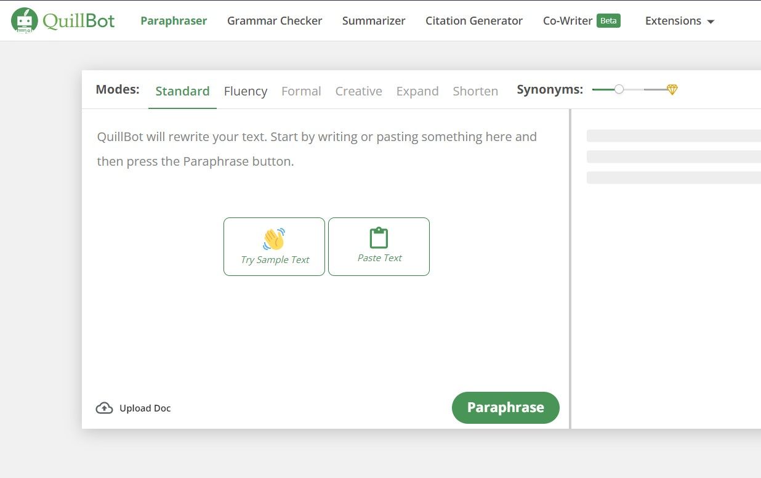The height and width of the screenshot is (478, 761).
Task: Click the clipboard Paste Text icon
Action: coord(379,238)
